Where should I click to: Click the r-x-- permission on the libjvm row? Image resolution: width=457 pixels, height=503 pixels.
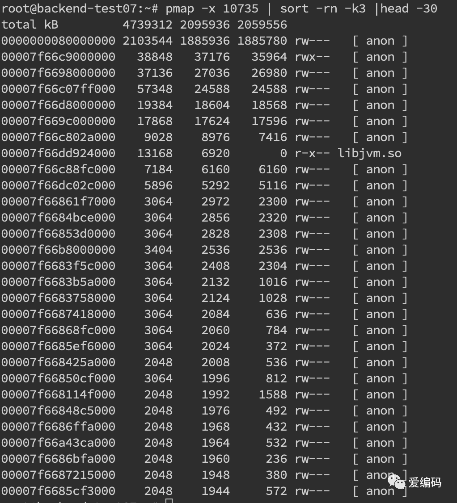tap(312, 153)
